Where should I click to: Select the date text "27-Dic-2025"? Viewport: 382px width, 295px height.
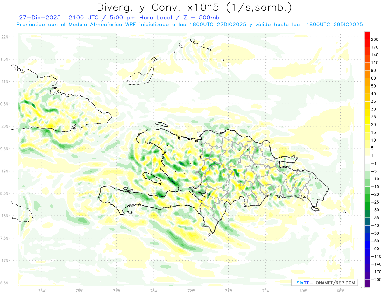coord(40,18)
